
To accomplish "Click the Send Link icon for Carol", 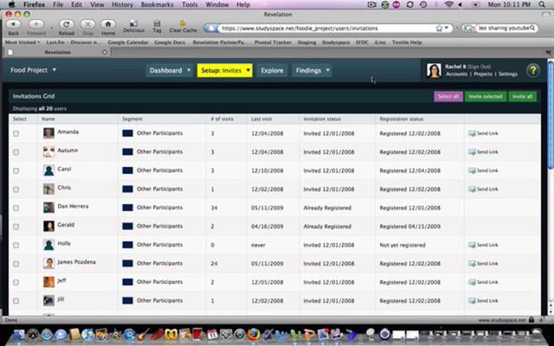I will click(472, 170).
